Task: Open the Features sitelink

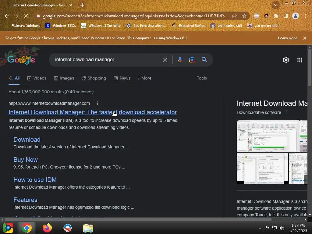Action: (25, 200)
